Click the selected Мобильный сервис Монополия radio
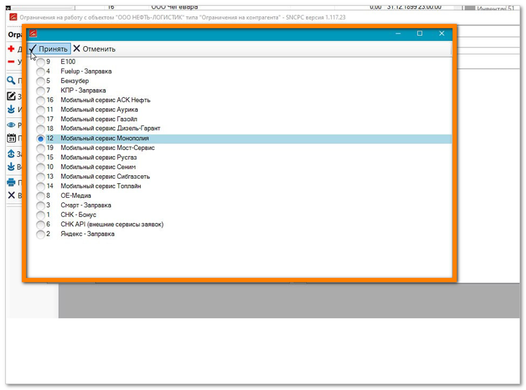The image size is (526, 390). tap(41, 139)
